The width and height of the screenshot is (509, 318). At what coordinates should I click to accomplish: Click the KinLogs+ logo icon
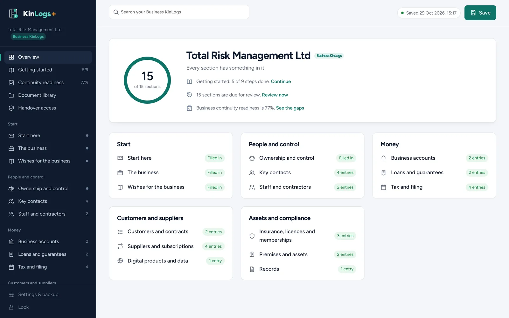tap(13, 13)
